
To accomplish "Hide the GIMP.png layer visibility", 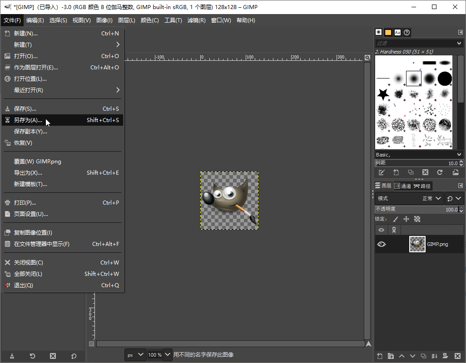I will 382,244.
